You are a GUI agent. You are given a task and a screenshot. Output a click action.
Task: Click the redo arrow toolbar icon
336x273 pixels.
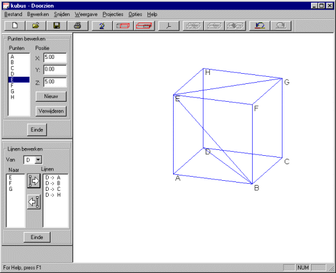click(281, 26)
